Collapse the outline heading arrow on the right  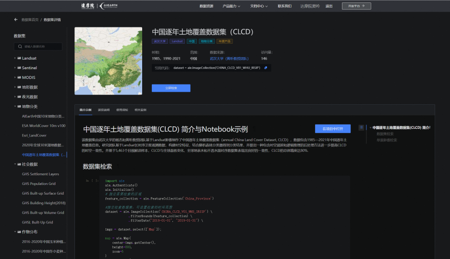point(370,127)
